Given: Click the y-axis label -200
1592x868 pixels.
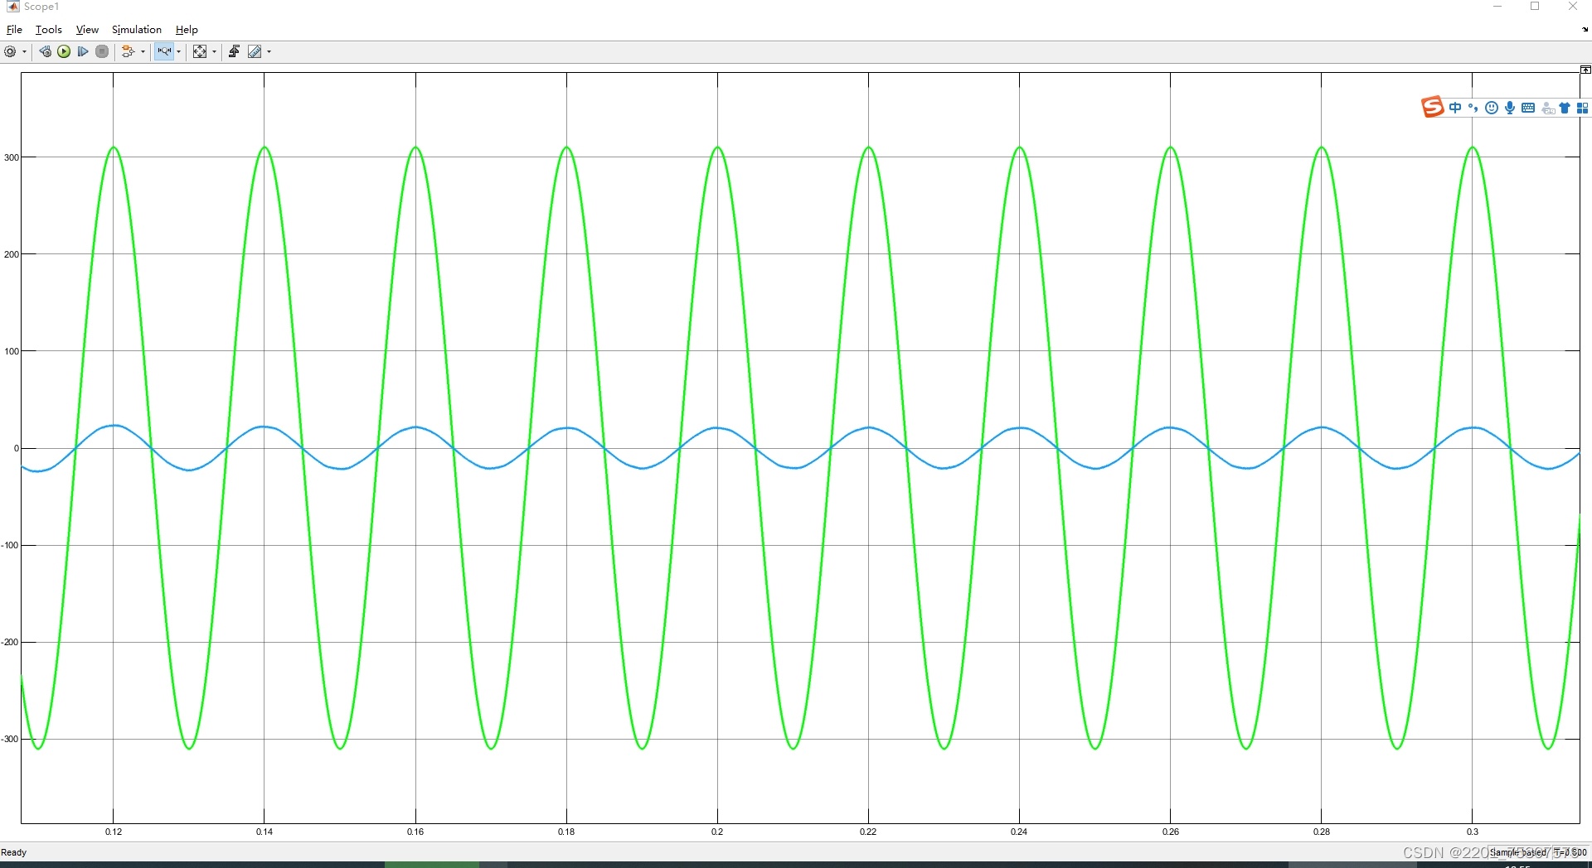Looking at the screenshot, I should [x=10, y=642].
